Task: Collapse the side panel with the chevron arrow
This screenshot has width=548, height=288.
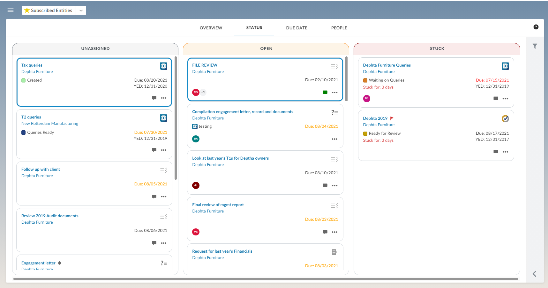Action: point(535,274)
